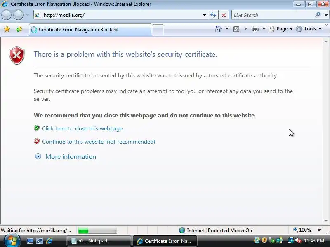Click the Home toolbar icon
The width and height of the screenshot is (330, 247).
[218, 29]
